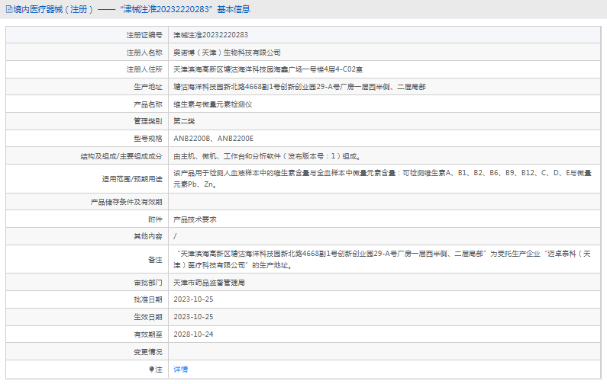
Task: Click the 管理类别 label
Action: click(148, 121)
